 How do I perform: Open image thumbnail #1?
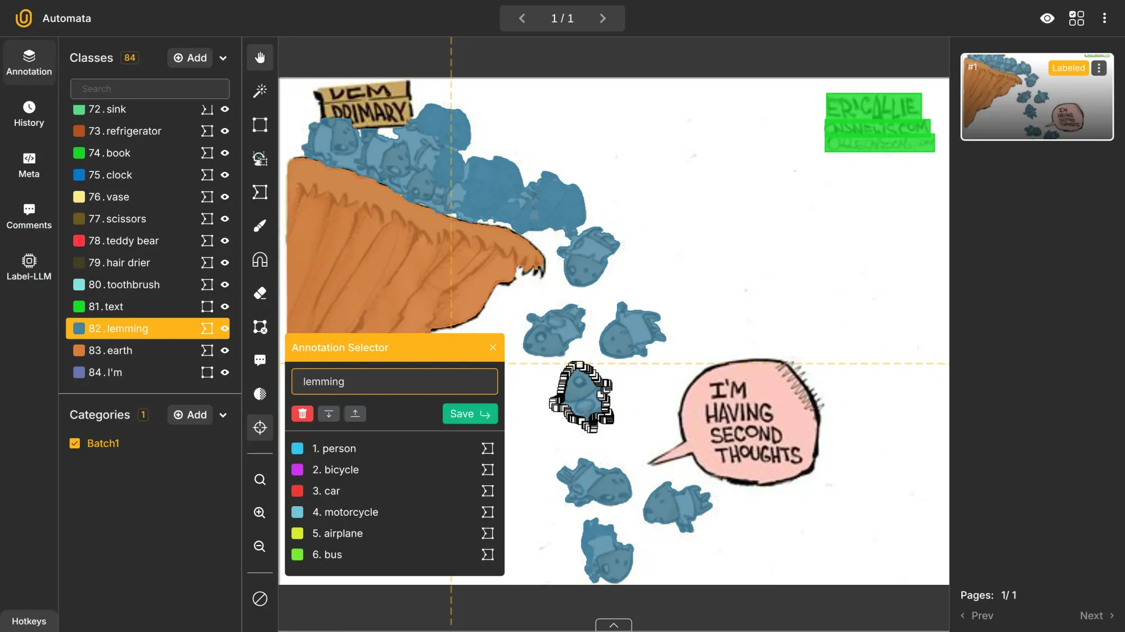pos(1037,97)
